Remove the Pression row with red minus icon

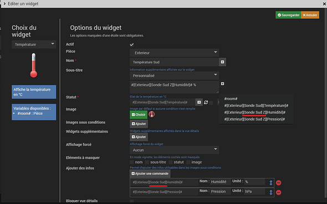click(278, 192)
